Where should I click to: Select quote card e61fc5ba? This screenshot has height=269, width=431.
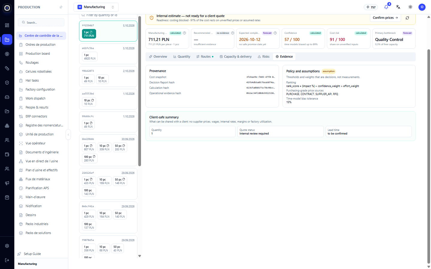tap(108, 54)
